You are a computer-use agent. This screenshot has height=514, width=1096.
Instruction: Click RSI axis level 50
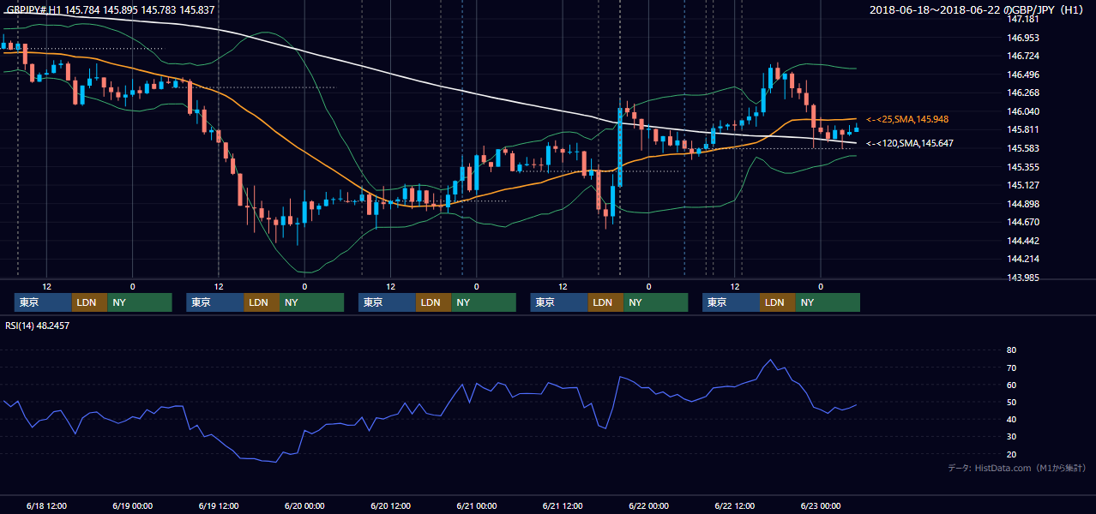coord(1011,402)
